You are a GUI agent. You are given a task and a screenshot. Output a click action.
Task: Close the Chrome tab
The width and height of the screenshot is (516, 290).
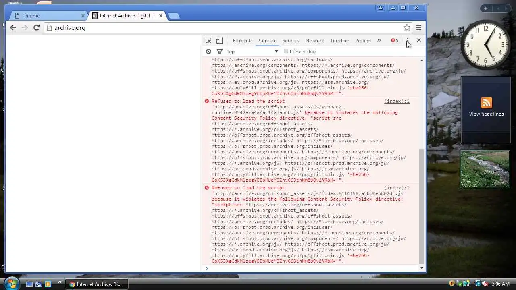[x=83, y=16]
